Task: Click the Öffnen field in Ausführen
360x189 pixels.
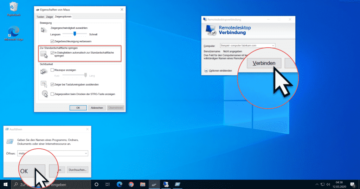Action: pyautogui.click(x=53, y=154)
